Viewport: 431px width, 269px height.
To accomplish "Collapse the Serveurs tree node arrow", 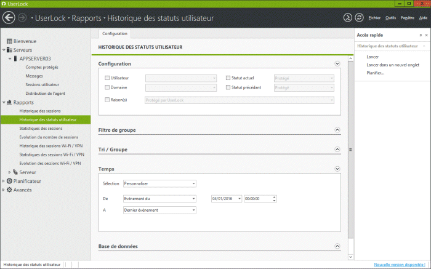I will [x=4, y=50].
